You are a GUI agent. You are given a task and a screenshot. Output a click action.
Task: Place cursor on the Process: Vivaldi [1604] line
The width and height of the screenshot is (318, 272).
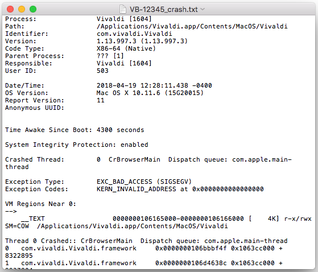point(79,19)
